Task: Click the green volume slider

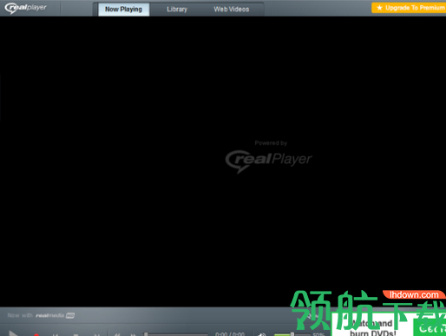Action: tap(292, 334)
